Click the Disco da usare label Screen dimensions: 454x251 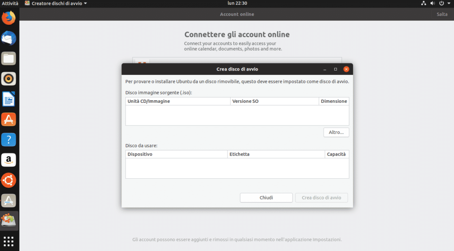click(x=141, y=145)
